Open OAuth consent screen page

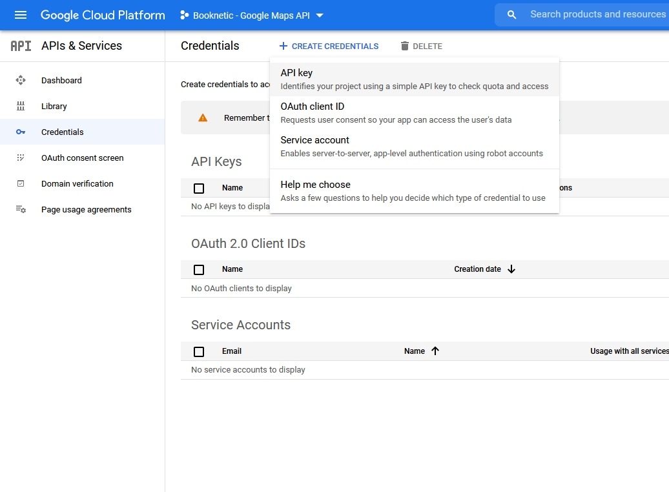pos(83,158)
